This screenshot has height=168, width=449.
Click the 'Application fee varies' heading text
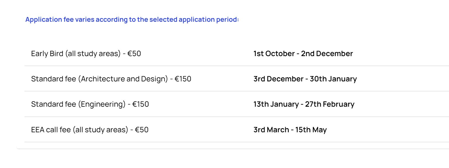[x=132, y=20]
